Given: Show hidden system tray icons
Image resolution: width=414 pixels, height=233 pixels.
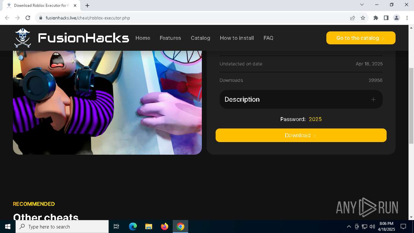Looking at the screenshot, I should point(349,227).
